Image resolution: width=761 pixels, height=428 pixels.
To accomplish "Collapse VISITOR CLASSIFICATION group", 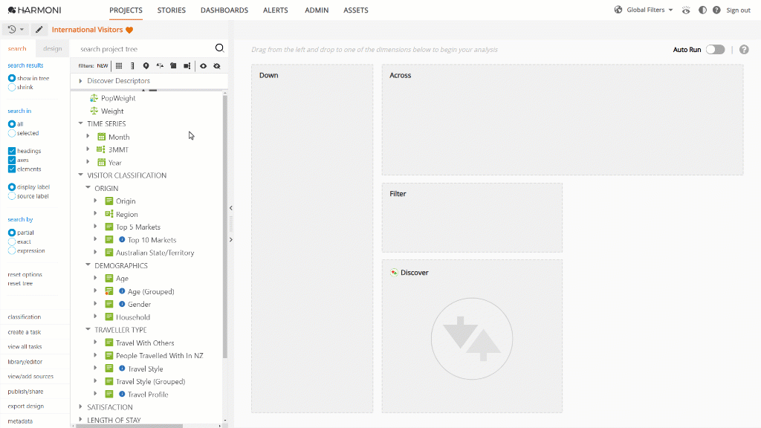I will pos(80,175).
